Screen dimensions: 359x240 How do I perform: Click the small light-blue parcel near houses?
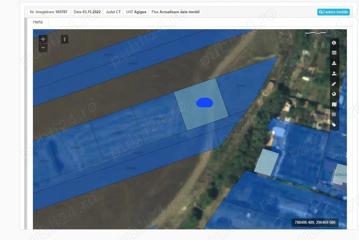click(267, 163)
